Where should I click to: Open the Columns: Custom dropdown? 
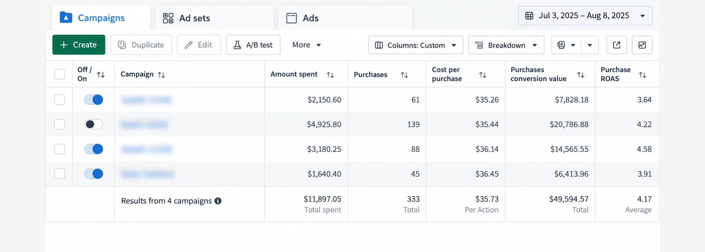(416, 45)
